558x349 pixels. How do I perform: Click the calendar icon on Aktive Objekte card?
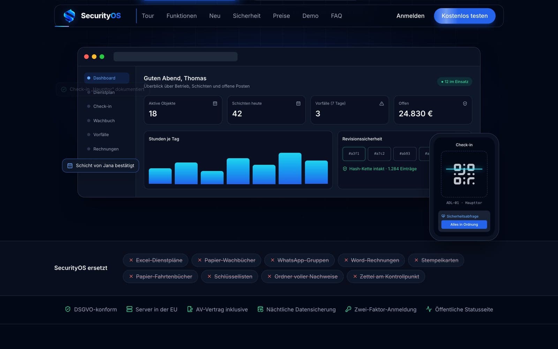click(x=215, y=103)
